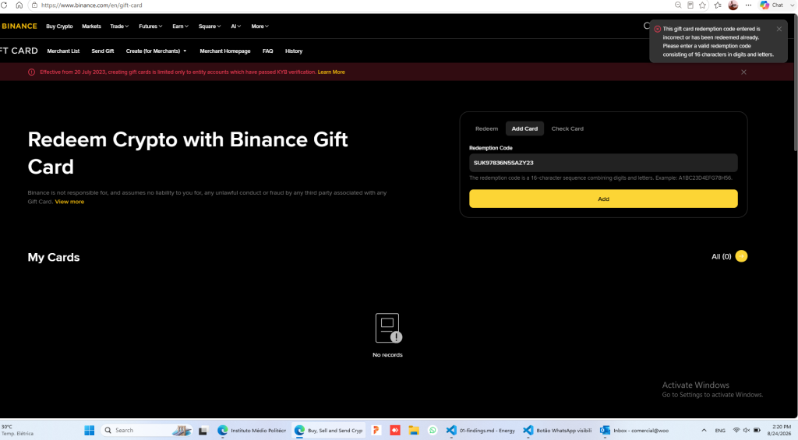Image resolution: width=798 pixels, height=440 pixels.
Task: Open the reader view icon in address bar
Action: tap(690, 5)
